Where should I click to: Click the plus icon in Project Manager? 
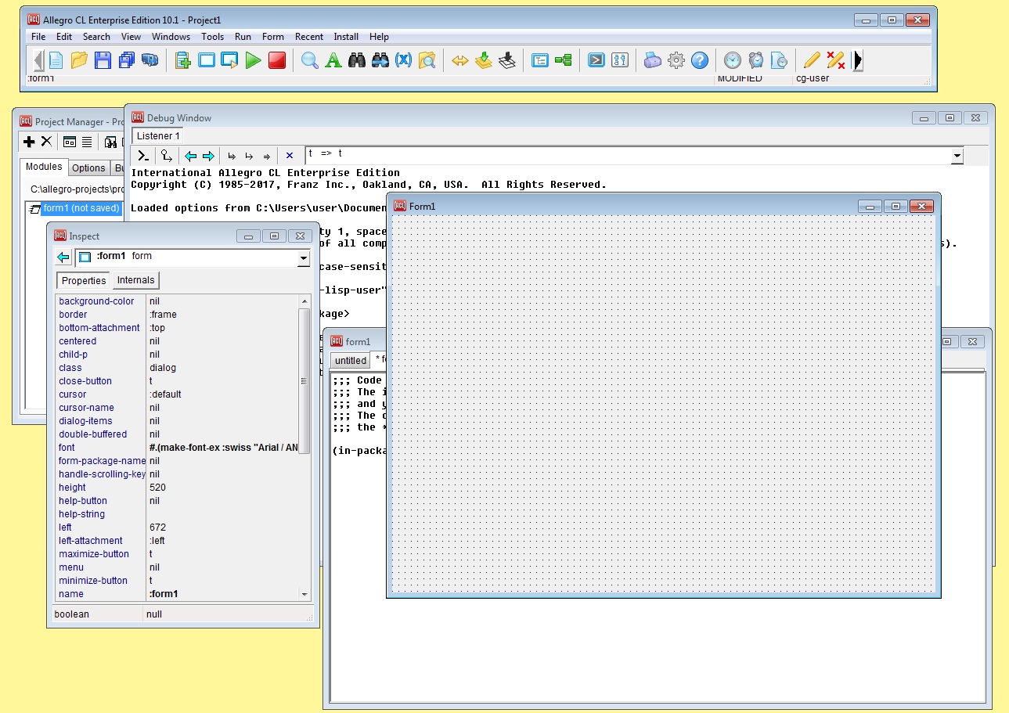click(29, 142)
